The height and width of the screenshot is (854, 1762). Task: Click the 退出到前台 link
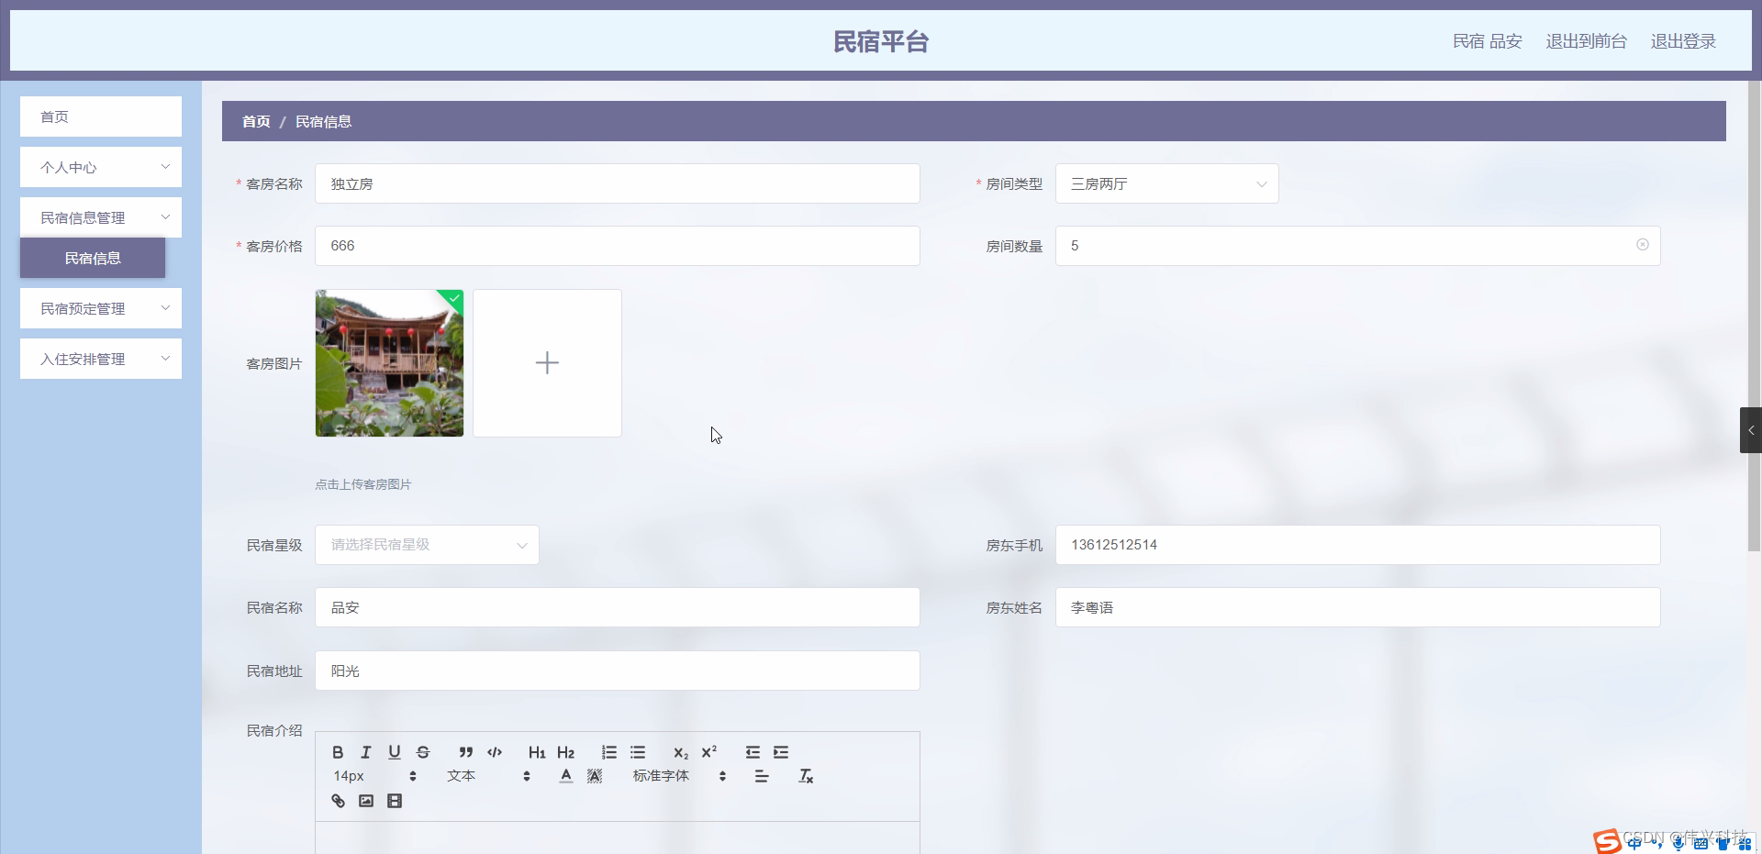(1585, 40)
